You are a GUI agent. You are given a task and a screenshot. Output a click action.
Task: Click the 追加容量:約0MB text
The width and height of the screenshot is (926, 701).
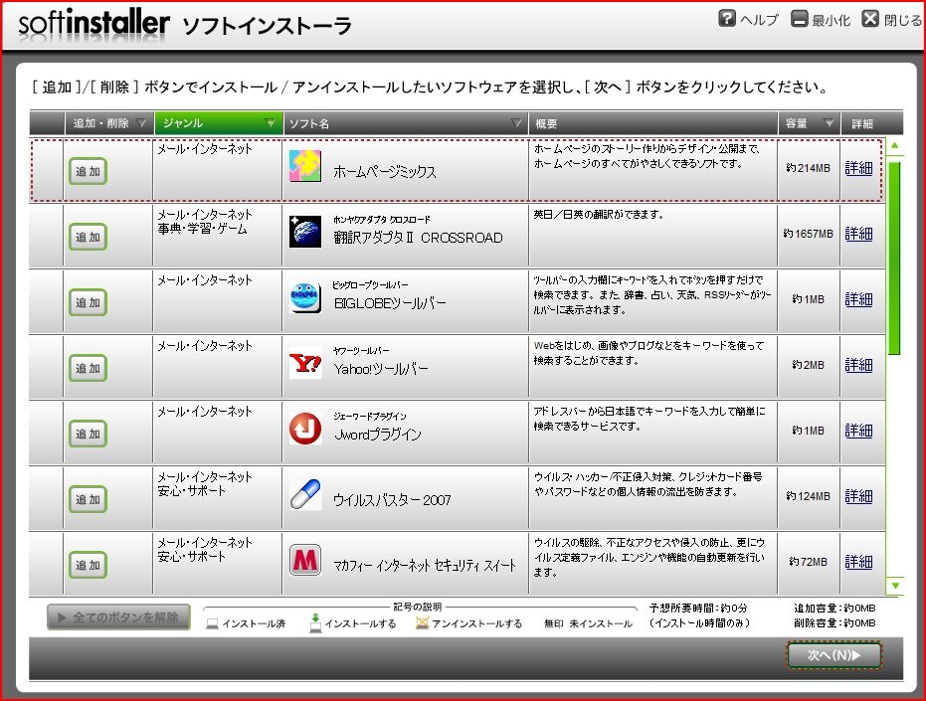click(834, 608)
